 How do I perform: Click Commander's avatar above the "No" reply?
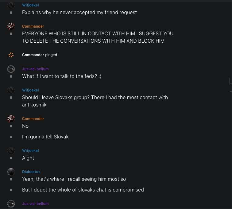coord(11,119)
